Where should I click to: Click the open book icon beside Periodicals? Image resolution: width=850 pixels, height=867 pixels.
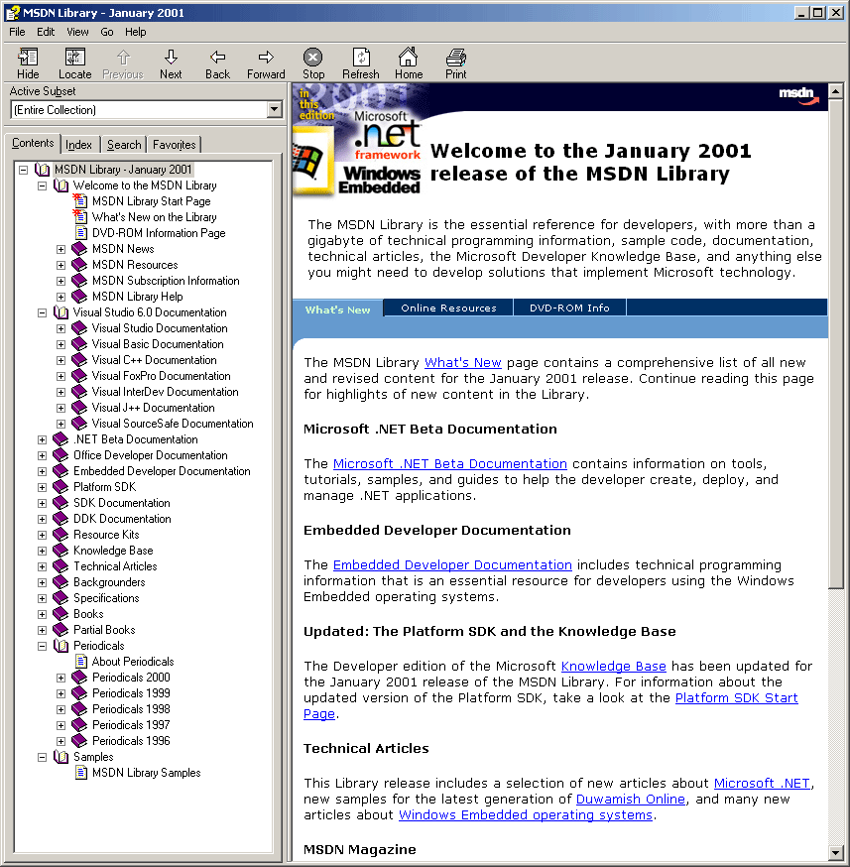61,645
